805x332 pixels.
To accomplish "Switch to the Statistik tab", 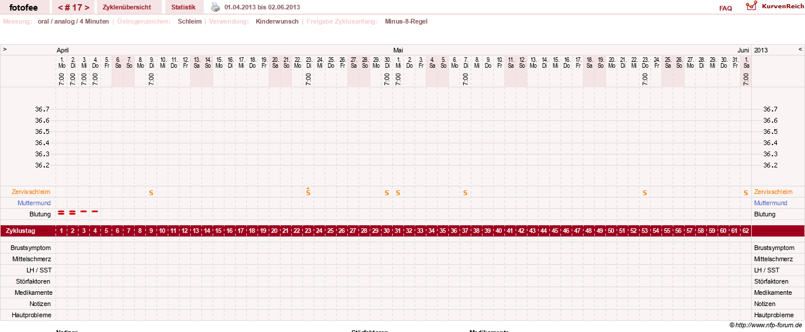I will pyautogui.click(x=183, y=7).
